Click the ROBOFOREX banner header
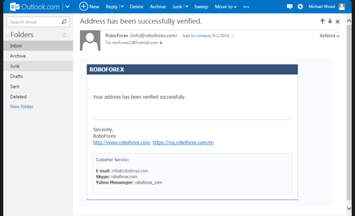This screenshot has width=355, height=216. coord(192,69)
